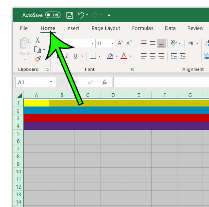Image resolution: width=209 pixels, height=207 pixels.
Task: Click the Cut scissors icon
Action: 38,40
